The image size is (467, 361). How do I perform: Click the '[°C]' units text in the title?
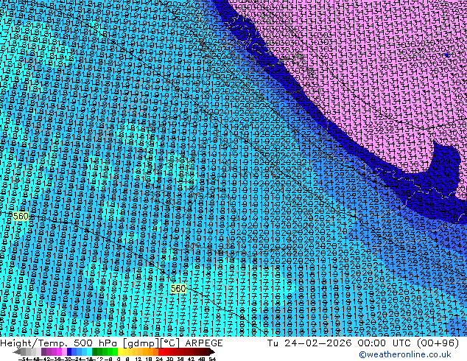click(171, 343)
